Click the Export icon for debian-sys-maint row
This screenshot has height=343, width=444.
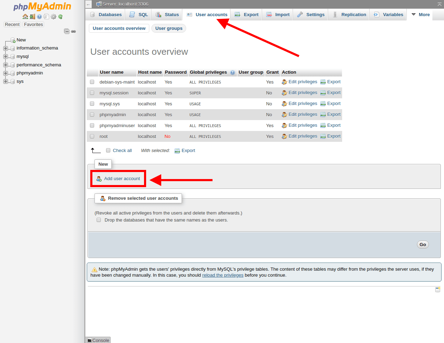pos(323,82)
